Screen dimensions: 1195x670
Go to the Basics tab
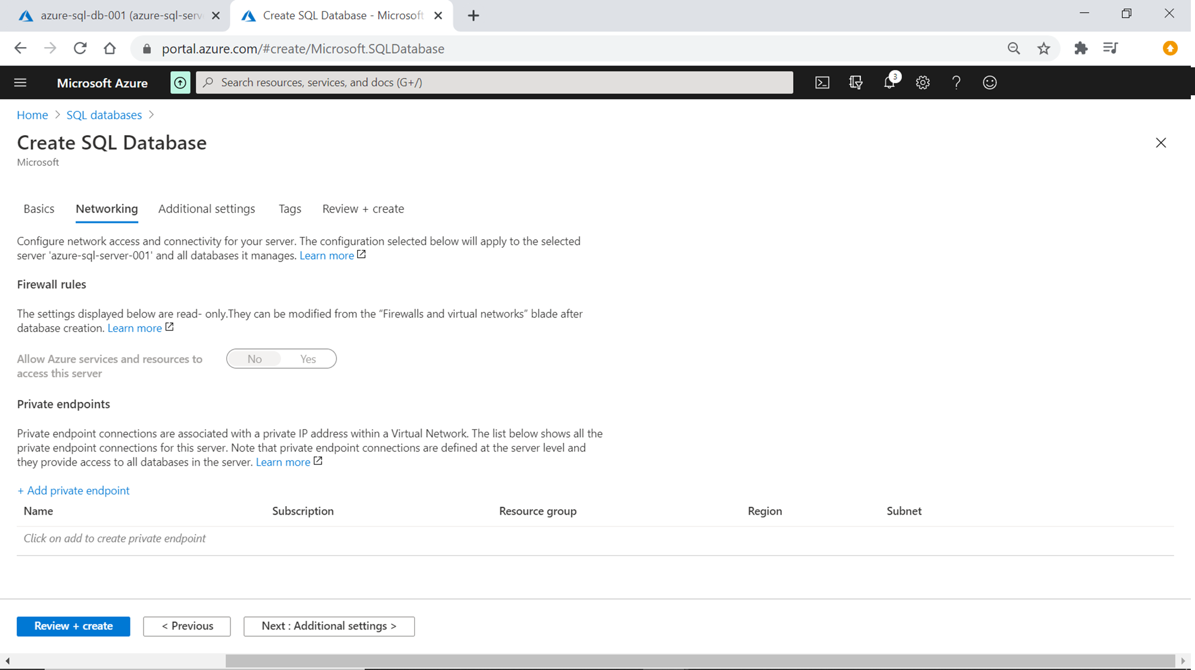(x=39, y=209)
